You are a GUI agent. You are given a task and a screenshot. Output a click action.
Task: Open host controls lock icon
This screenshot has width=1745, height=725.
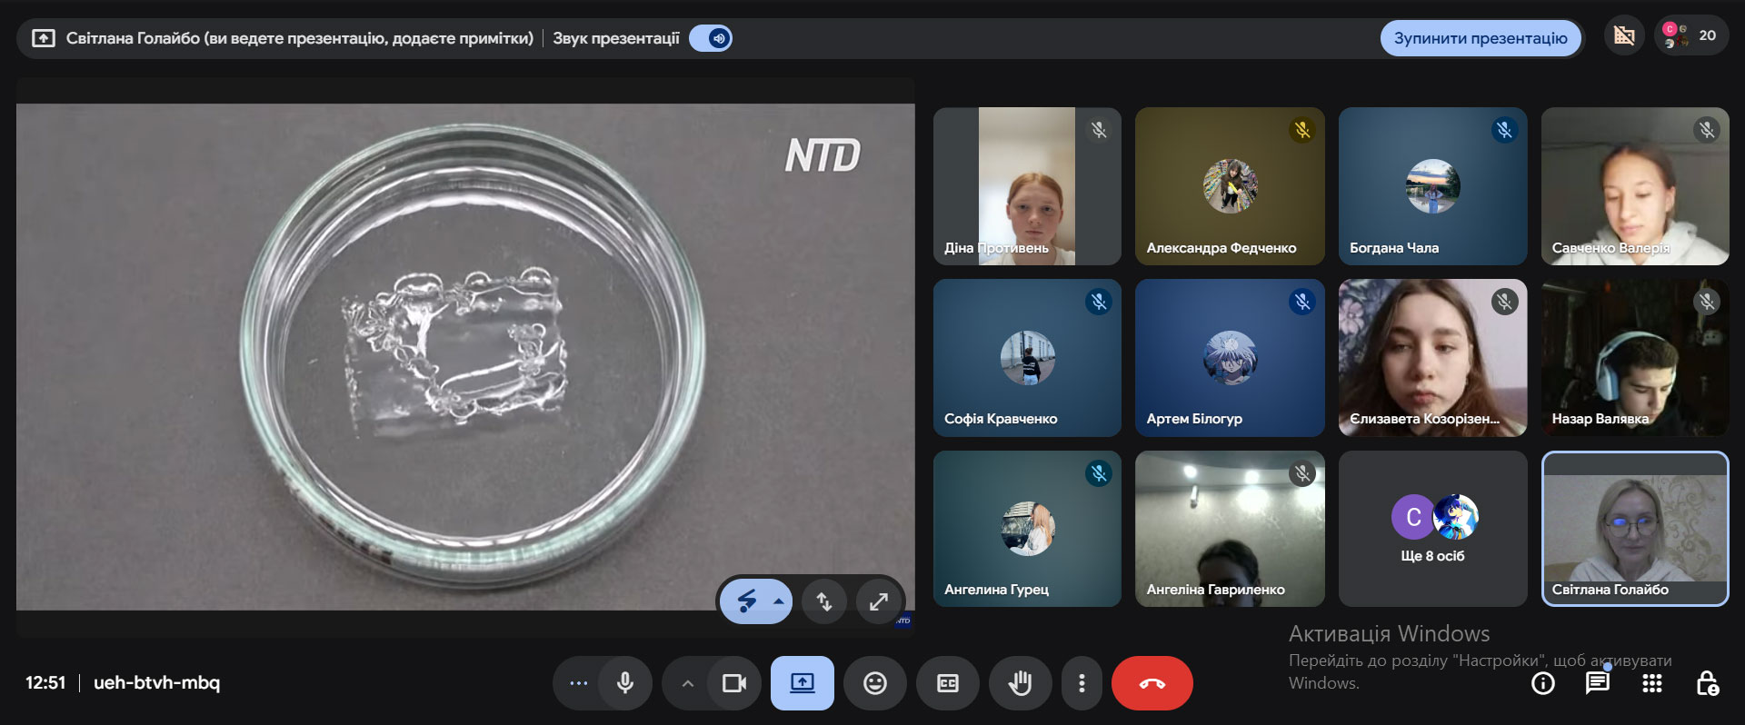[1706, 683]
